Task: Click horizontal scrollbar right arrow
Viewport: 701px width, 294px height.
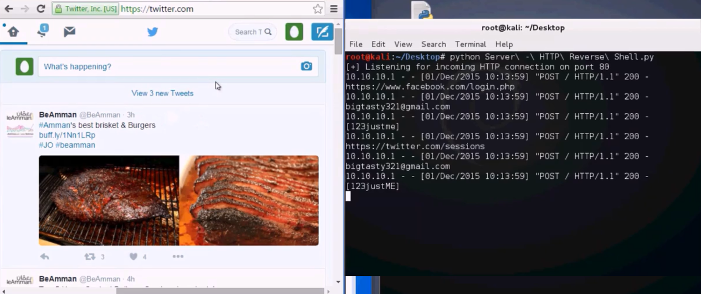Action: click(329, 291)
